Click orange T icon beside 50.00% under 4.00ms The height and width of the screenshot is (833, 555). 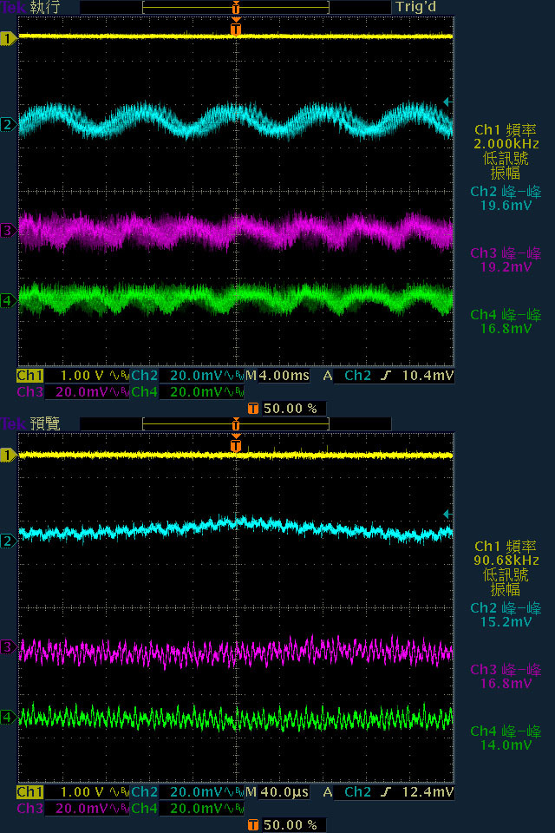click(253, 409)
